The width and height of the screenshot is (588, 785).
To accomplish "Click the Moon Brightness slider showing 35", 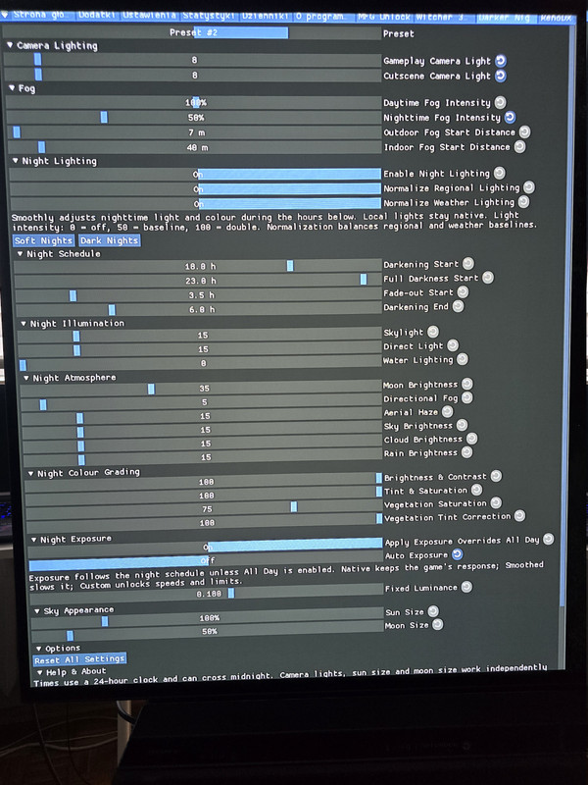I will [x=201, y=389].
